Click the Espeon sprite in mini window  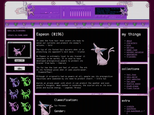click(x=19, y=50)
